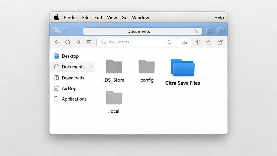Open the Window menu
This screenshot has height=156, width=277.
pos(140,18)
